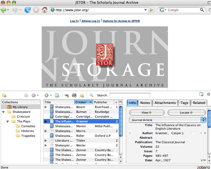This screenshot has height=169, width=211.
Task: Click the items list scrollbar thumb
Action: (121, 121)
